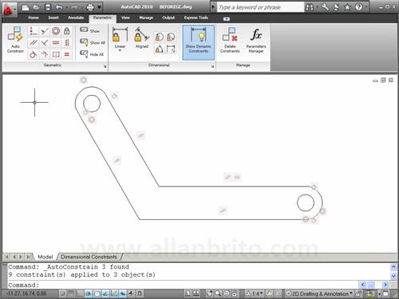Click the binoculars search icon

tap(310, 7)
